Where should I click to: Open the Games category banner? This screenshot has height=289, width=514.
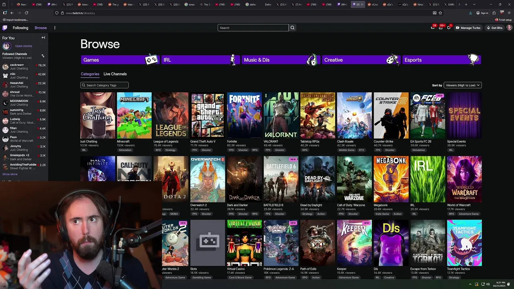[120, 60]
